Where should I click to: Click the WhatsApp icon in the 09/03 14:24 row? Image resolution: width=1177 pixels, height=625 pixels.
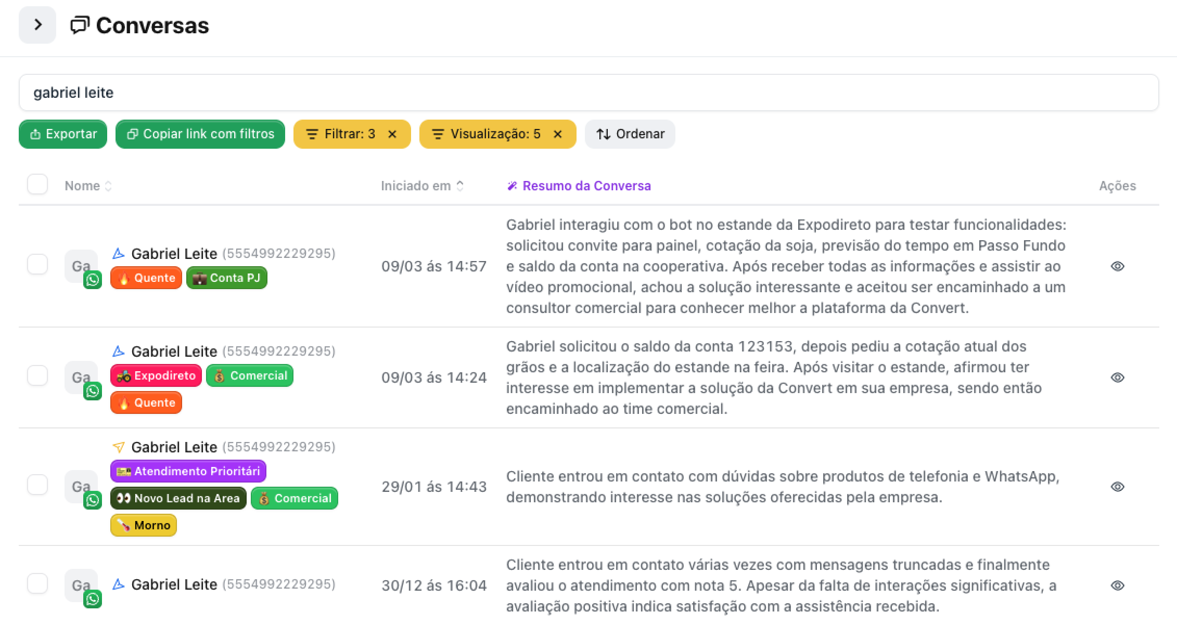[x=93, y=391]
